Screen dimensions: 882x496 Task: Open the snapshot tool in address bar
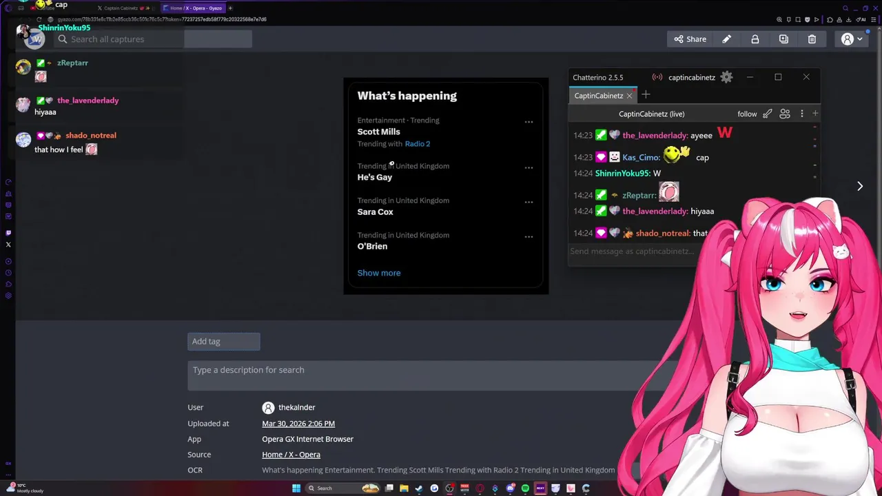(798, 19)
